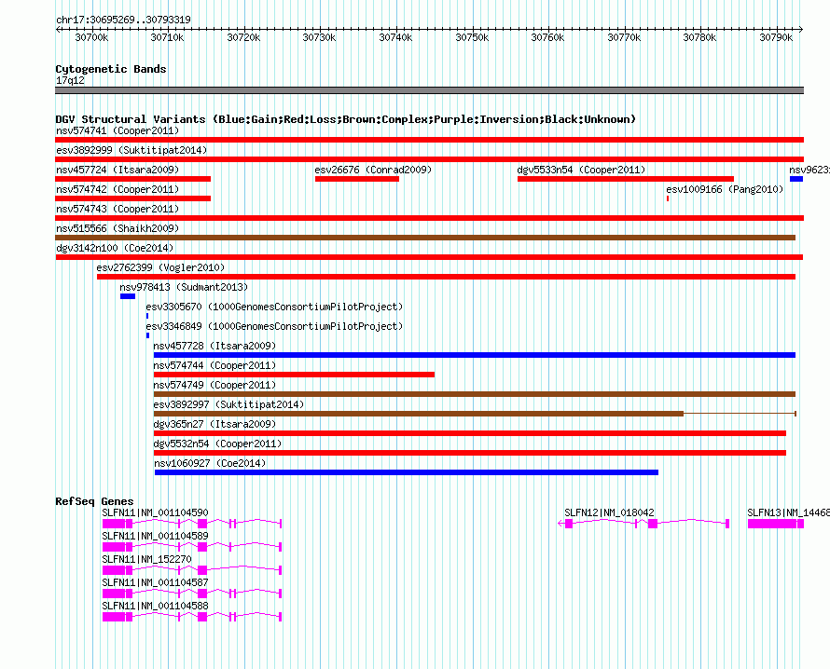Select the dgv5533n54 (Cooper2011) variant label
This screenshot has height=669, width=830.
coord(581,170)
